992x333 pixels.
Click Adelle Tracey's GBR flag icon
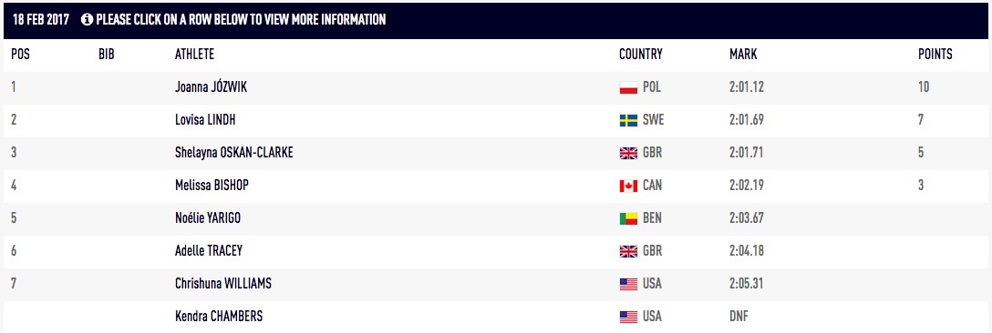coord(628,251)
